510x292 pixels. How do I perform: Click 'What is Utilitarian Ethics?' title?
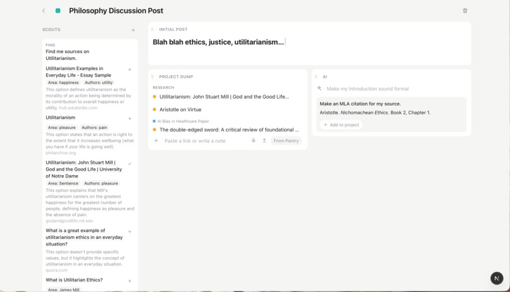click(x=74, y=280)
